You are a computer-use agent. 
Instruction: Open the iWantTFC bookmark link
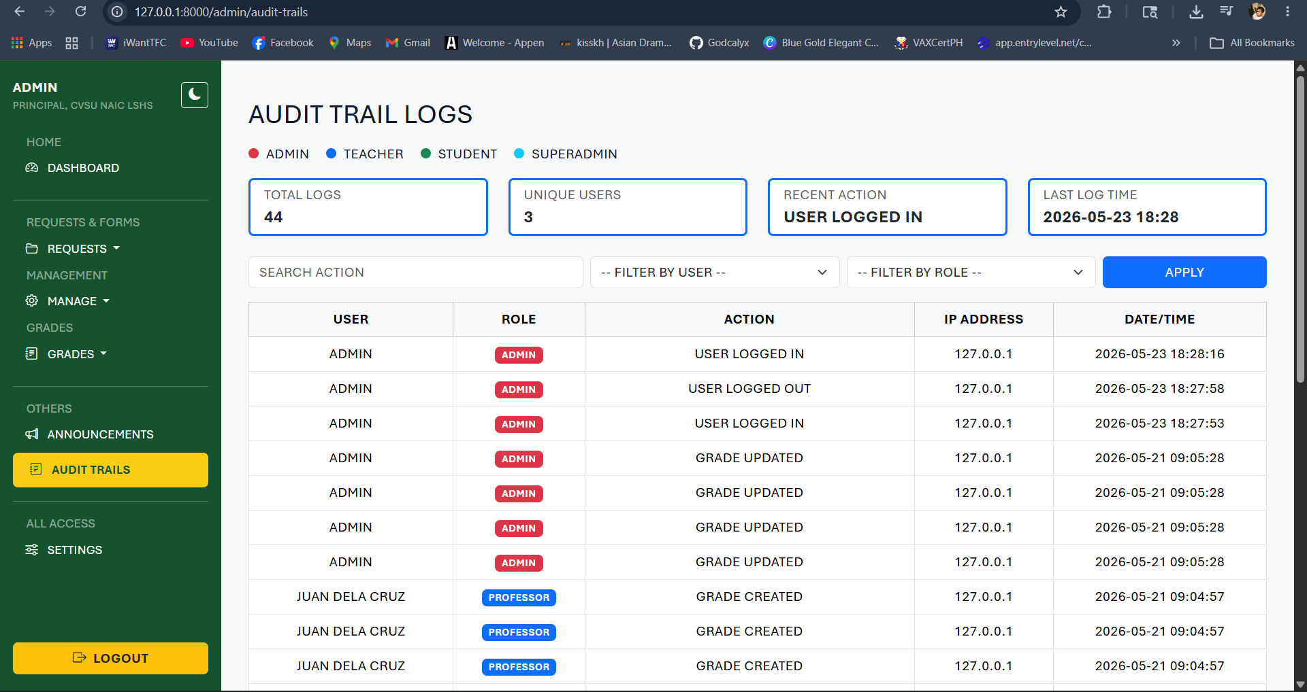tap(136, 43)
